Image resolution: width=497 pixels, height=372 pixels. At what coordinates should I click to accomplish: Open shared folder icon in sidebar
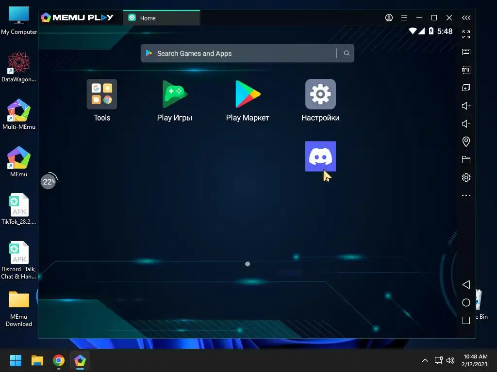[466, 159]
